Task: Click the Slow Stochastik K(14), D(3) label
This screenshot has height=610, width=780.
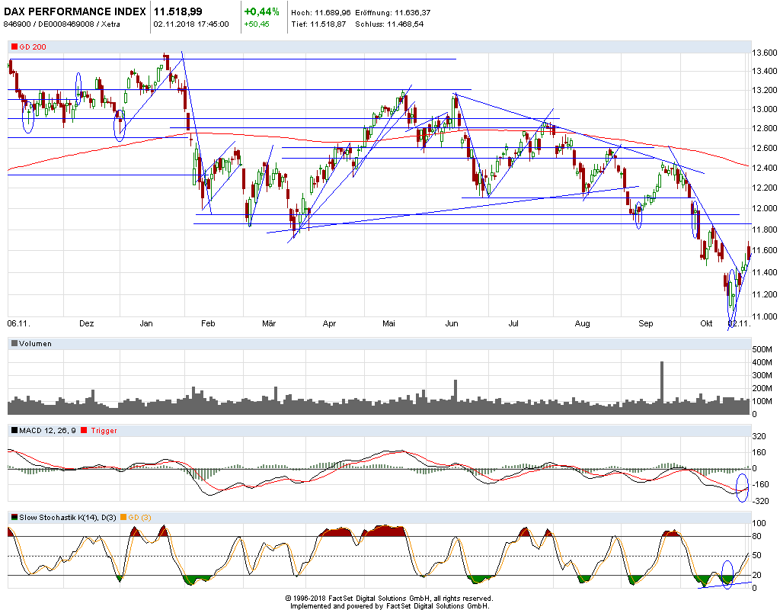Action: tap(68, 518)
